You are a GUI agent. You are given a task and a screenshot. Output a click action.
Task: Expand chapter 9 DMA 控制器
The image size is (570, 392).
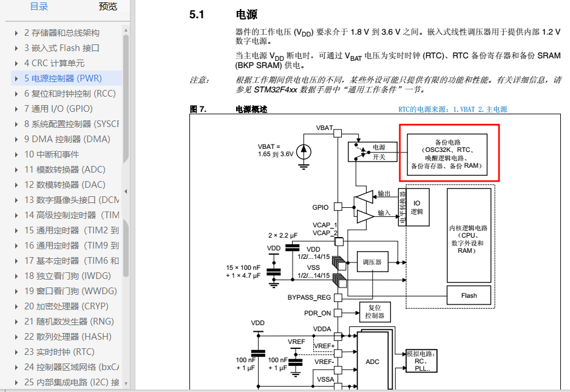16,139
